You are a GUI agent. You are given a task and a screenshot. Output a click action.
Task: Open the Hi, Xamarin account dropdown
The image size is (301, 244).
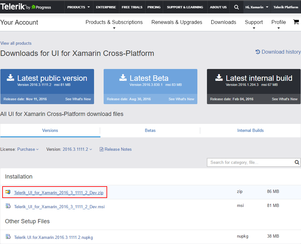pyautogui.click(x=257, y=7)
